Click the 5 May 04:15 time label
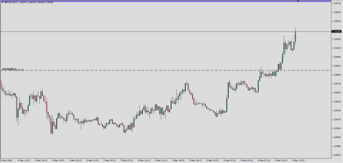The width and height of the screenshot is (343, 163). tap(110, 160)
